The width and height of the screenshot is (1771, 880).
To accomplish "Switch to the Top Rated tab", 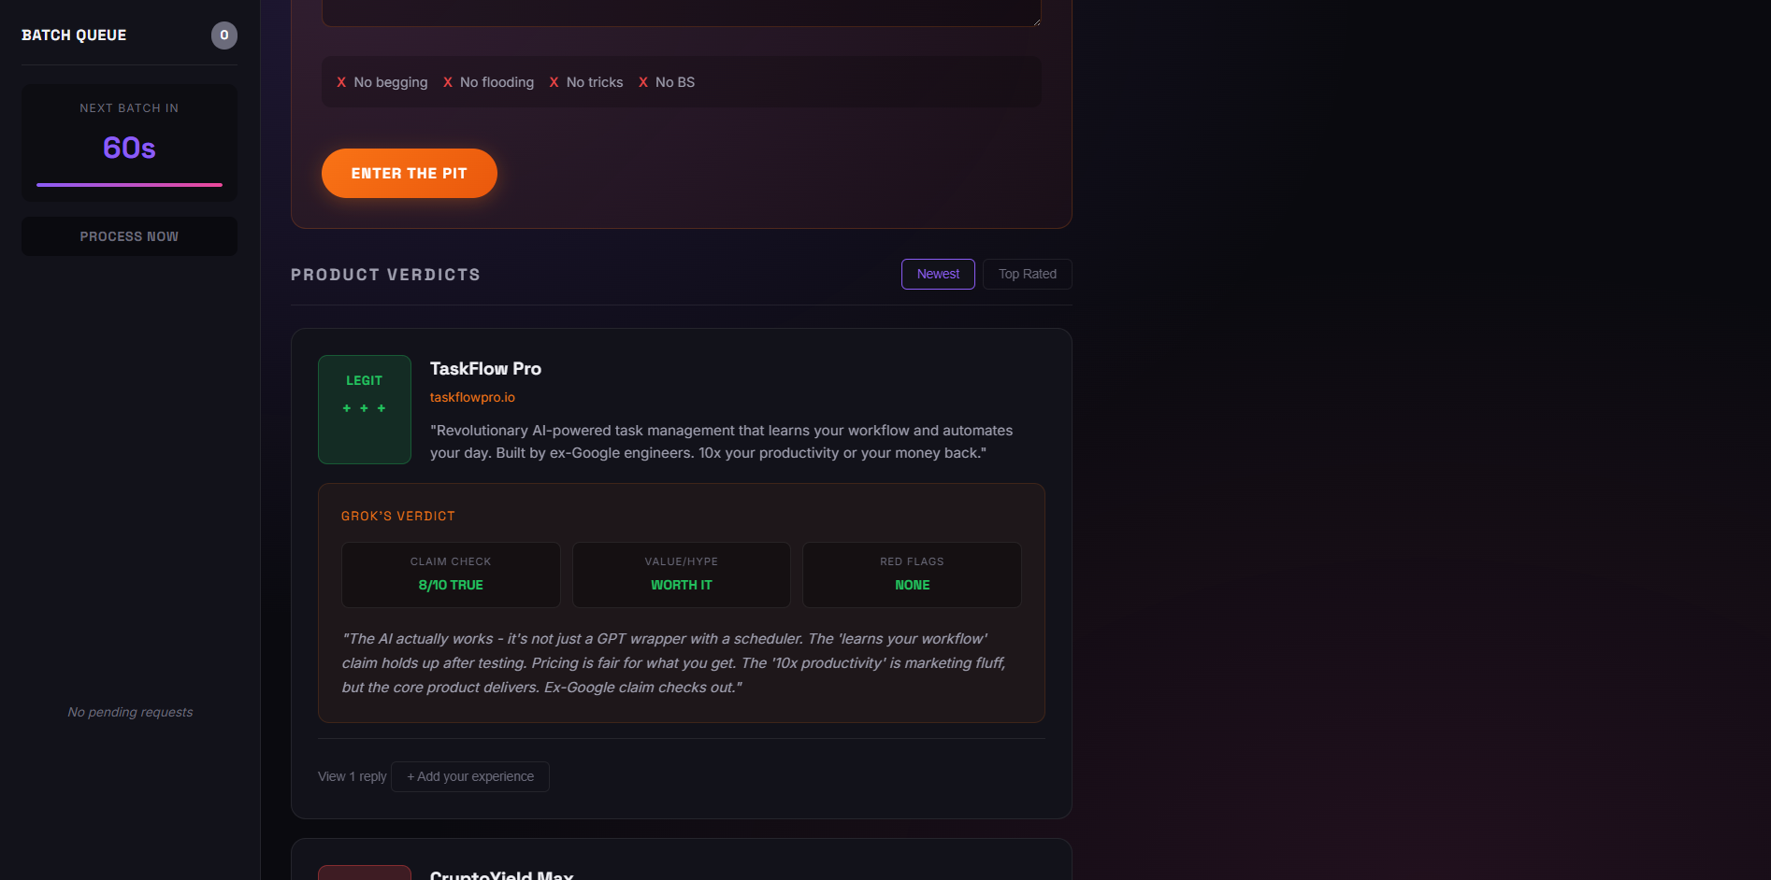I will [1027, 274].
